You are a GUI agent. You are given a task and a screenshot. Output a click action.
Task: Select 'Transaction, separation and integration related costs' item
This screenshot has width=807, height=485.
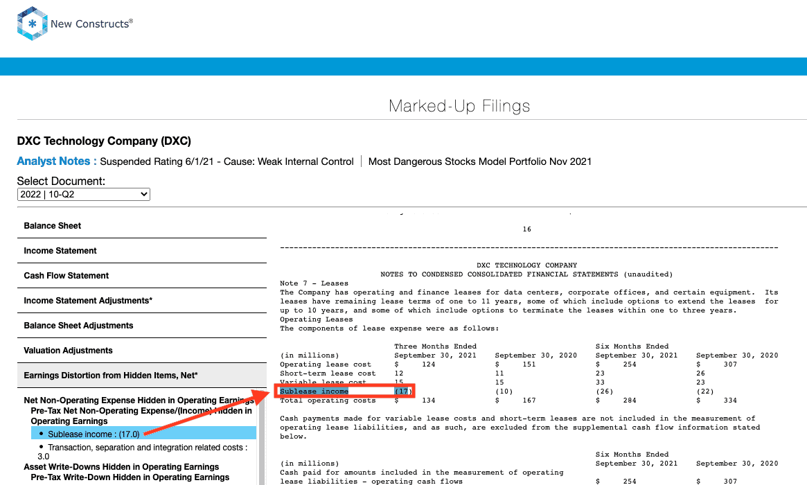click(x=143, y=452)
